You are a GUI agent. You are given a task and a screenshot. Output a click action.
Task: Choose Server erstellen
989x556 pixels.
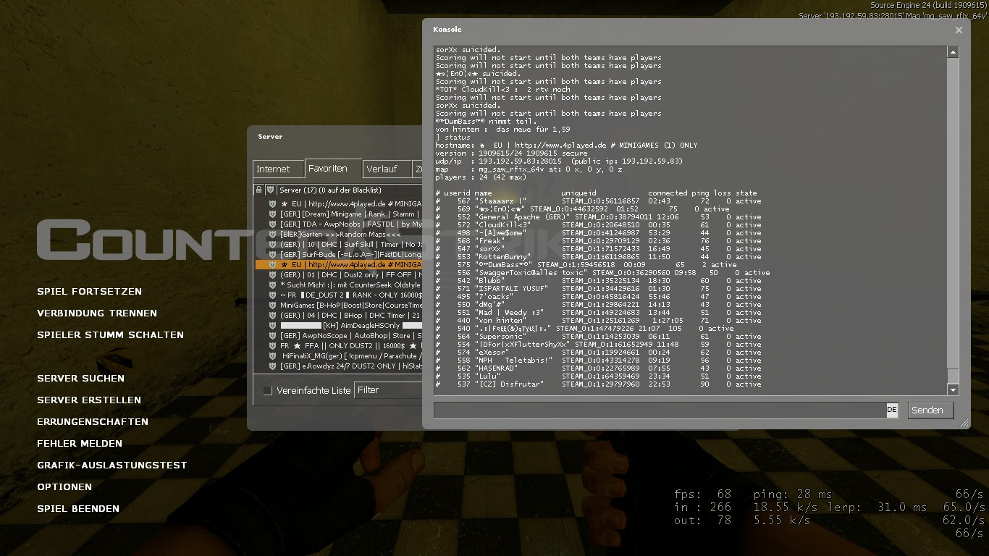click(x=89, y=400)
